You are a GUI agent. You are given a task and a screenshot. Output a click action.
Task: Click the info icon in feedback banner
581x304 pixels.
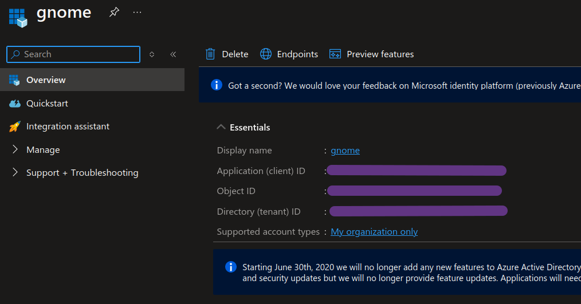217,85
